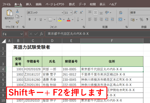
Task: Open the 挿入 ribbon tab
Action: click(x=29, y=4)
